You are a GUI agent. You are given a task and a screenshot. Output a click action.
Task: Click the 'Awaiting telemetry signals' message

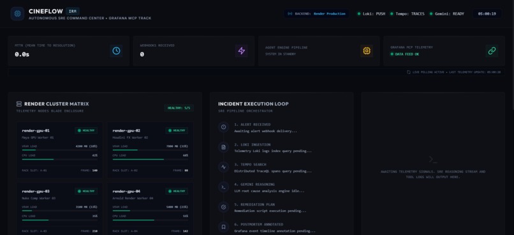[x=433, y=174]
